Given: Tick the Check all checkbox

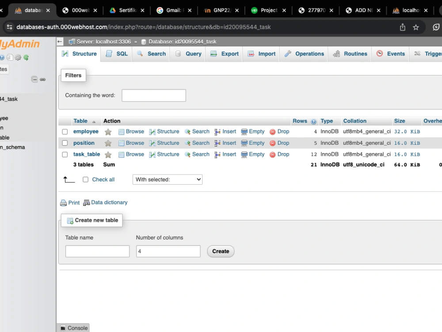Looking at the screenshot, I should 85,180.
